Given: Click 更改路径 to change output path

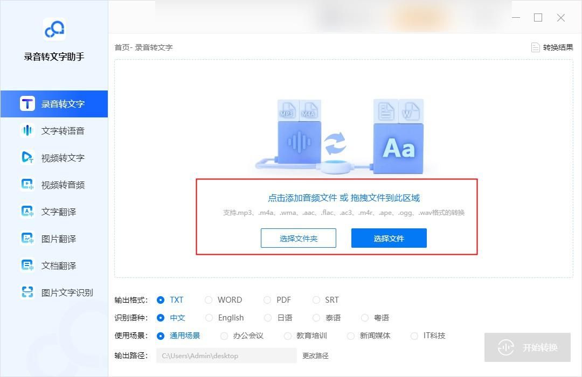Looking at the screenshot, I should [x=315, y=356].
